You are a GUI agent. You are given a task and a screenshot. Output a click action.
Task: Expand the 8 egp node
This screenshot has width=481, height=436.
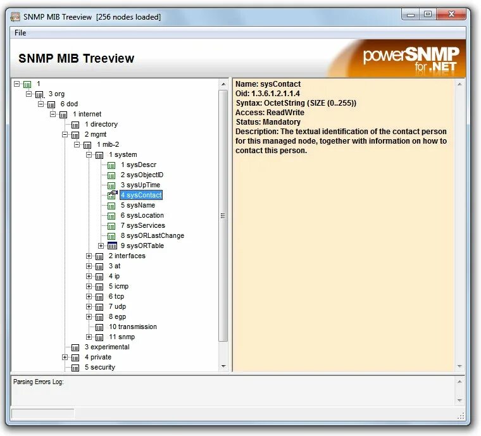pos(89,316)
